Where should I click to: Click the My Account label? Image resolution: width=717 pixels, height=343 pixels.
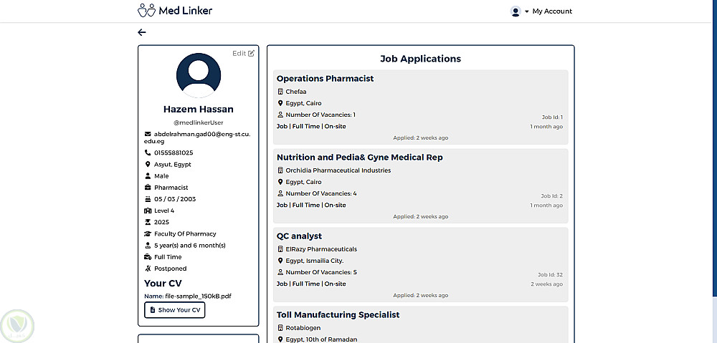tap(552, 11)
